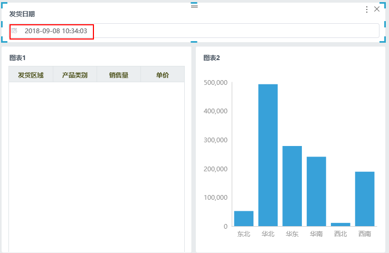Open the three-dot more options menu
389x253 pixels.
tap(367, 9)
